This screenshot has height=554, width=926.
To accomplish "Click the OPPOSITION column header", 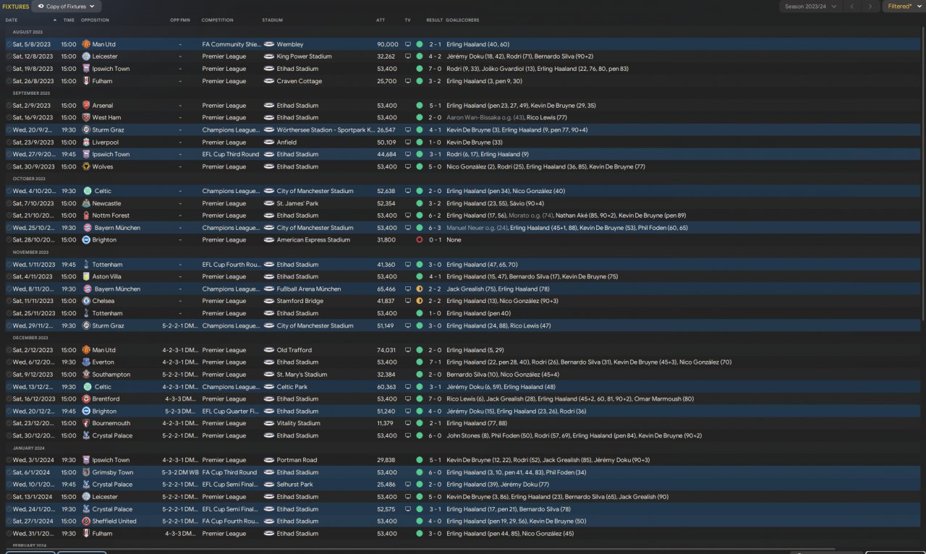I will pyautogui.click(x=95, y=20).
